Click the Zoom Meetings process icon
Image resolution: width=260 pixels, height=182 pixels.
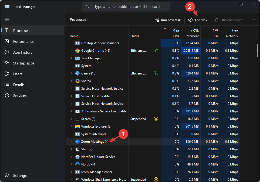[x=77, y=142]
